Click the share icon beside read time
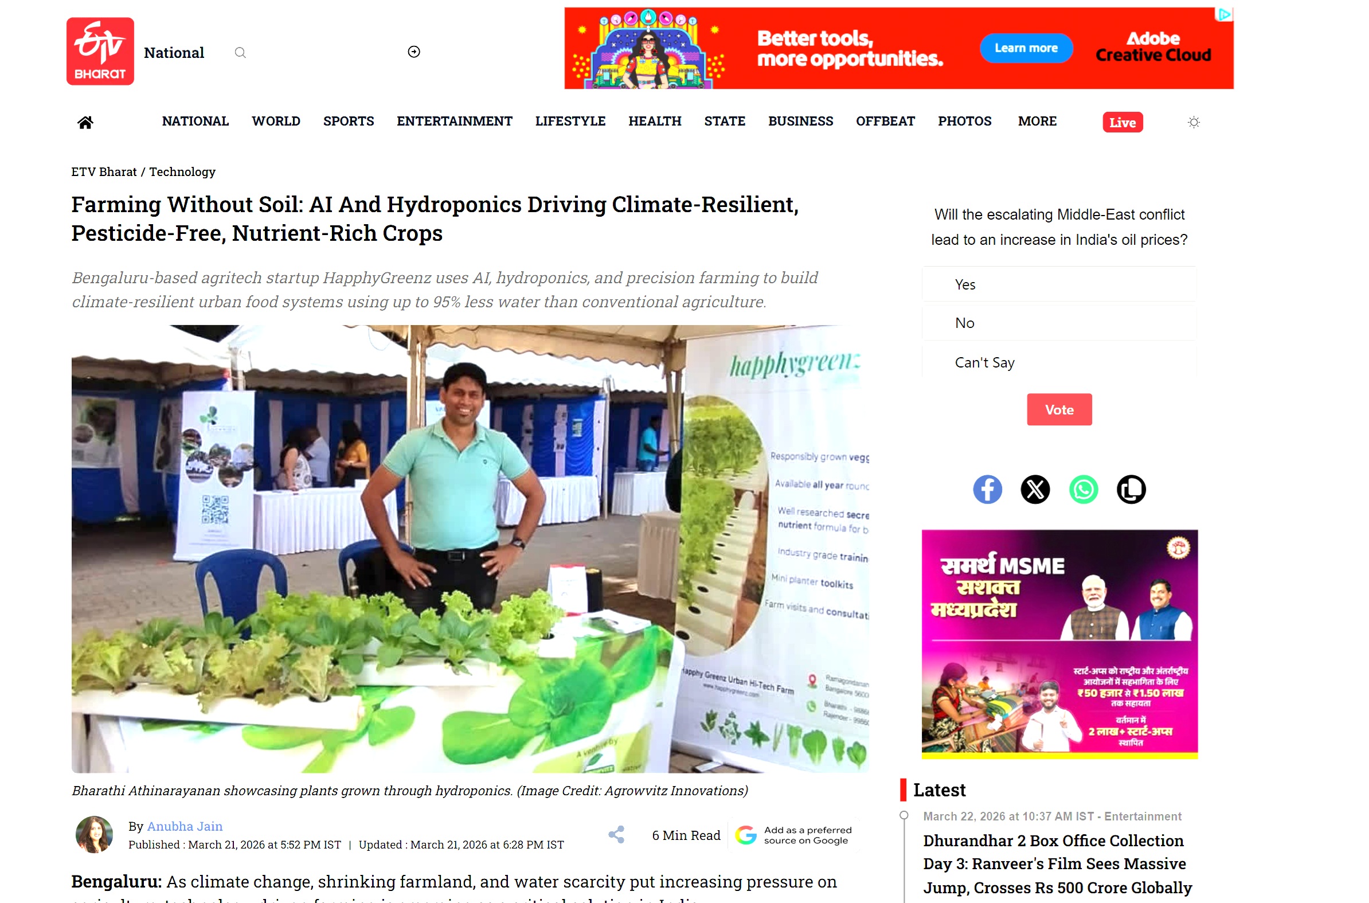 coord(617,834)
